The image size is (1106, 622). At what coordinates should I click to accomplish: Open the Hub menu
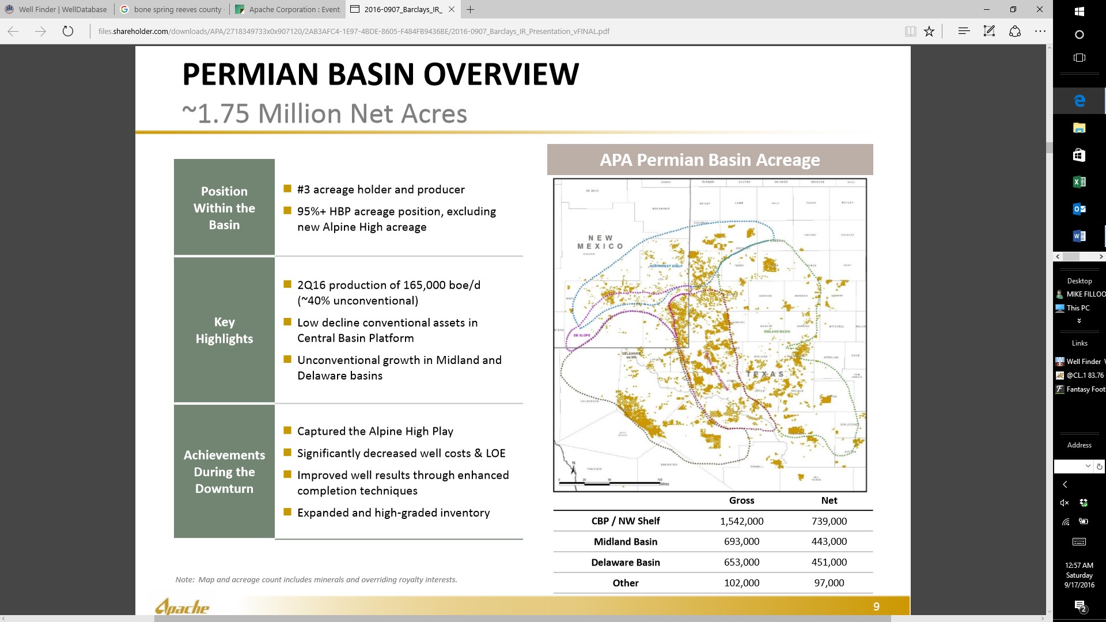coord(964,32)
